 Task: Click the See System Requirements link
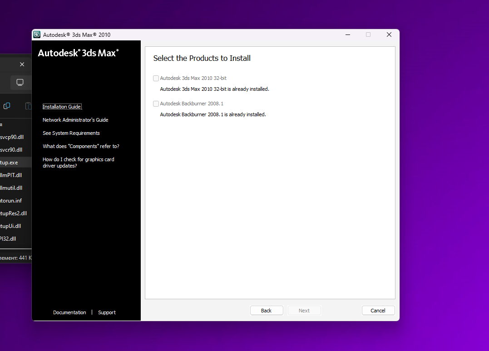pos(71,133)
